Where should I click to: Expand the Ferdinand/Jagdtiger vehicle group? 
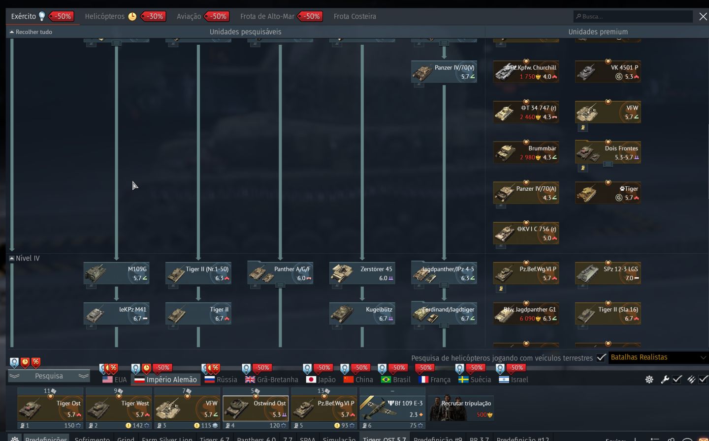444,325
